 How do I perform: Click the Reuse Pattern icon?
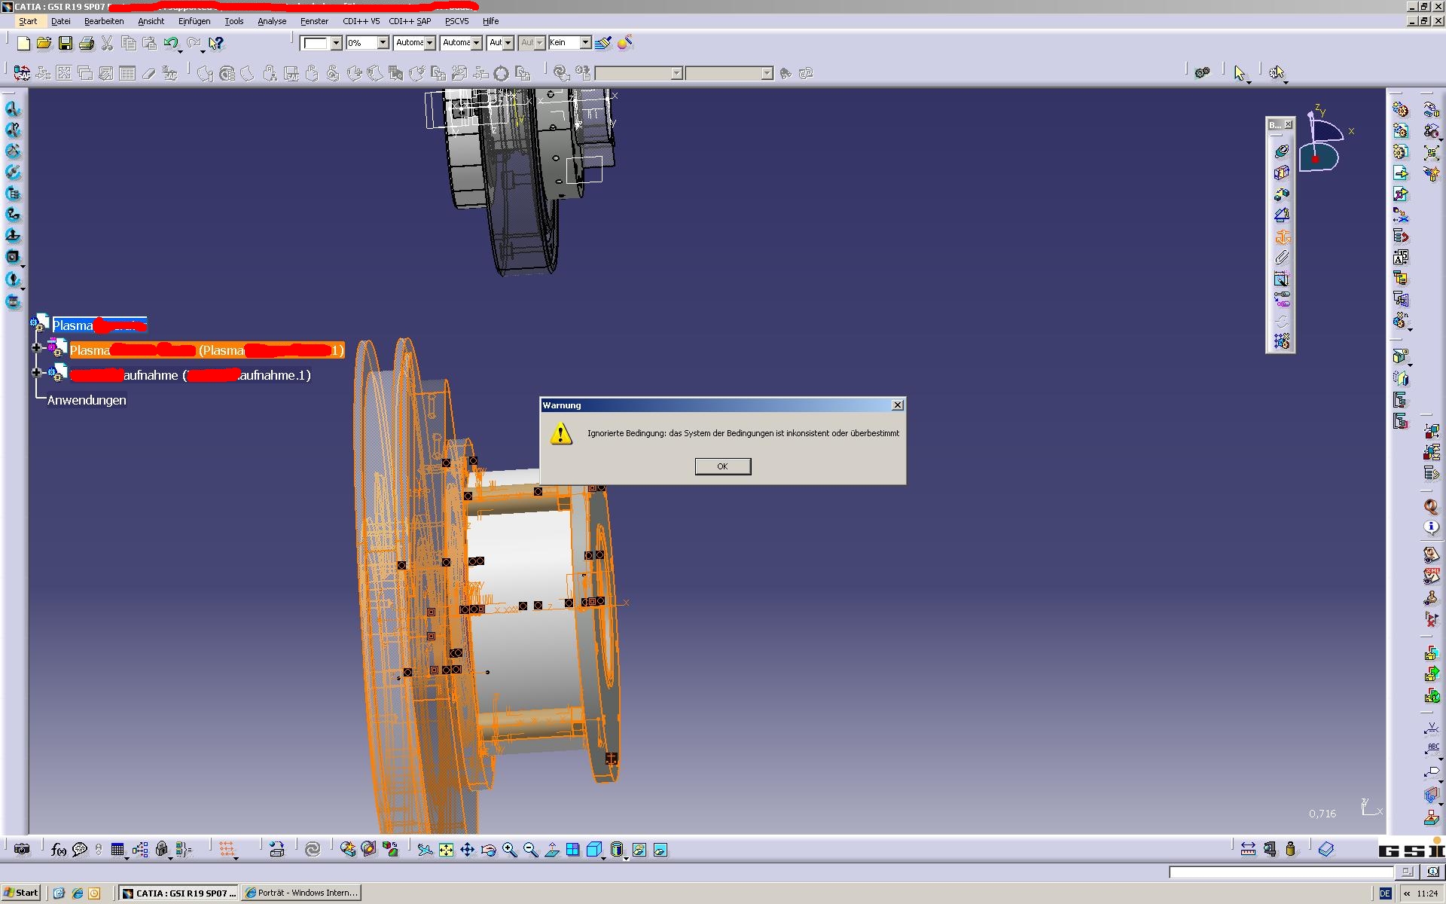click(x=1281, y=342)
